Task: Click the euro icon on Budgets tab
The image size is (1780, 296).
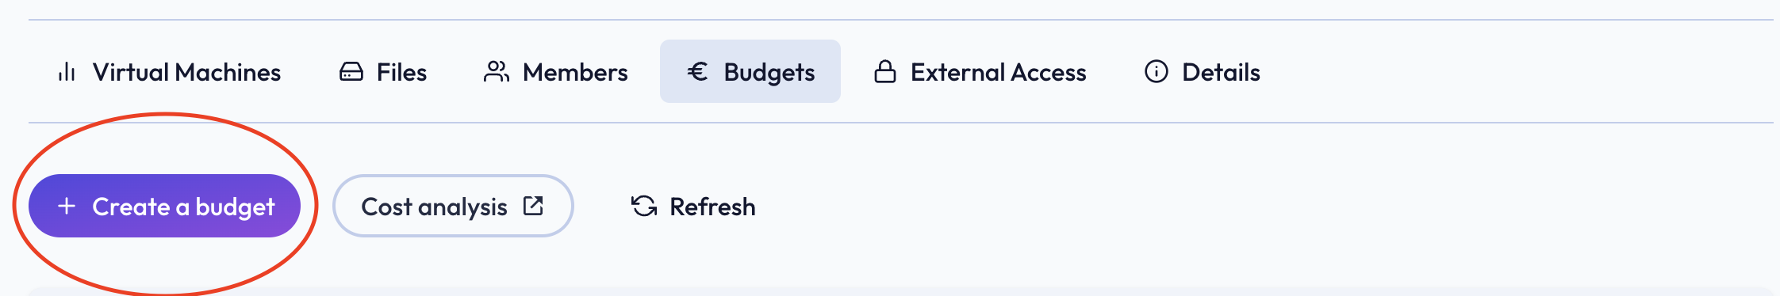Action: tap(697, 72)
